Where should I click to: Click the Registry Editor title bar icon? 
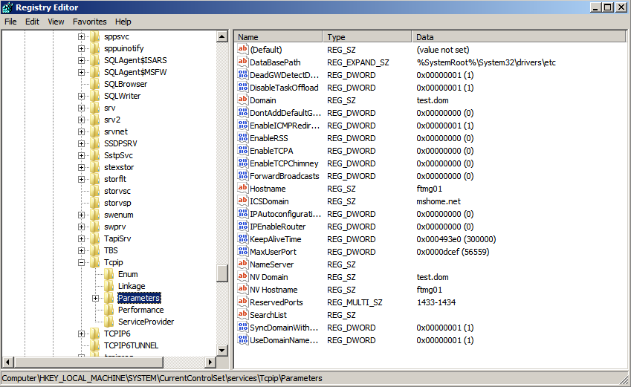point(8,7)
